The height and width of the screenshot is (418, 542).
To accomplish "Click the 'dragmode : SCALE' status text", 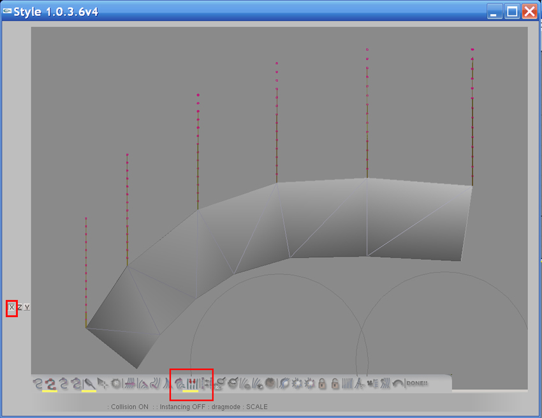I will point(239,407).
